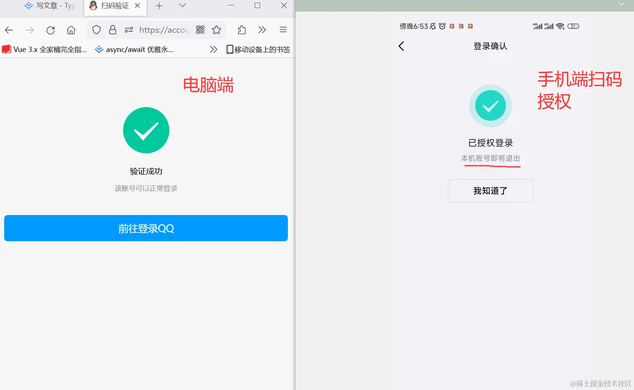634x390 pixels.
Task: Bookmark this page via the star icon
Action: (216, 30)
